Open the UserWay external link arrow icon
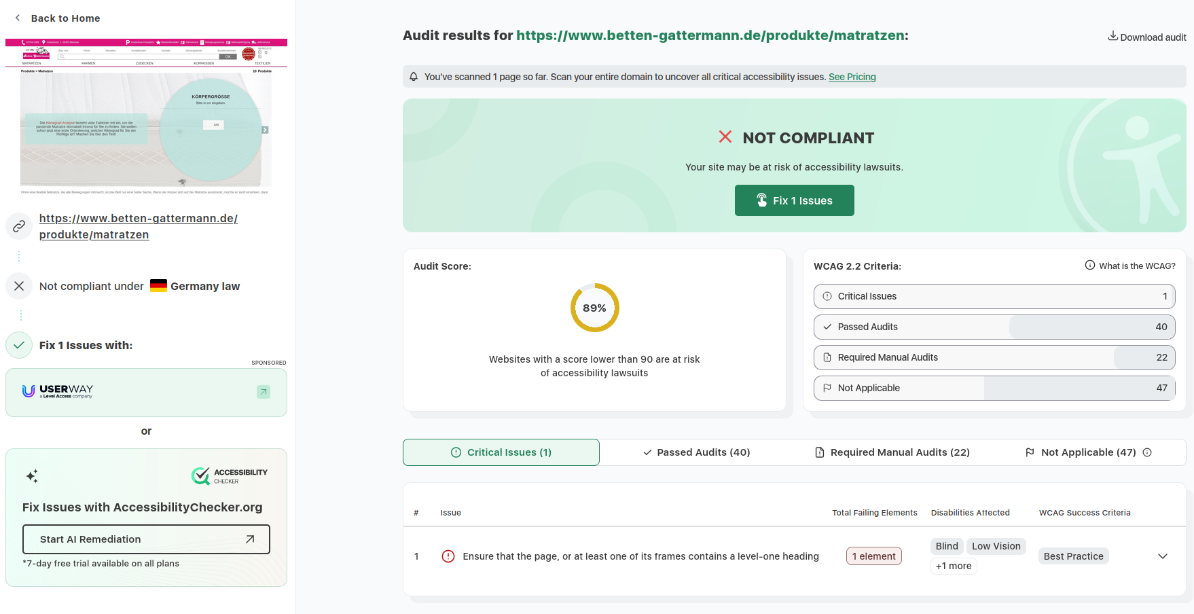This screenshot has height=614, width=1194. click(x=264, y=392)
